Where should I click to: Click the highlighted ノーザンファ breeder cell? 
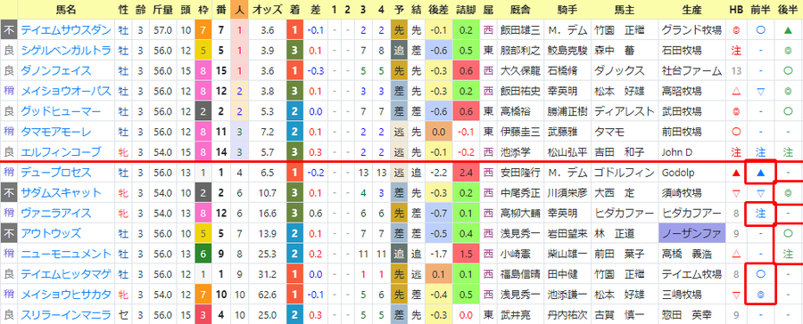[x=691, y=233]
